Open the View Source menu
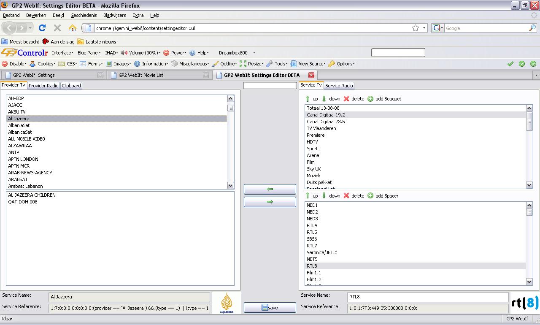Viewport: 540px width, 325px height. pos(308,64)
